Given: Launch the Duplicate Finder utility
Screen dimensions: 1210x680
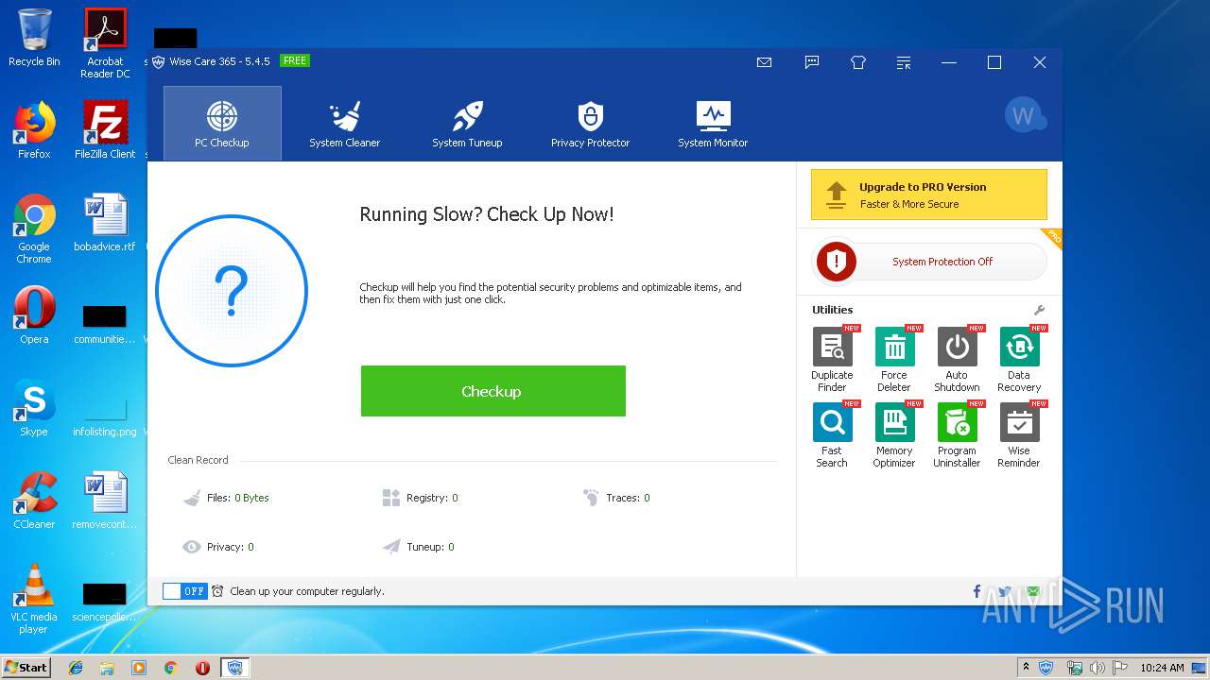Looking at the screenshot, I should (832, 359).
